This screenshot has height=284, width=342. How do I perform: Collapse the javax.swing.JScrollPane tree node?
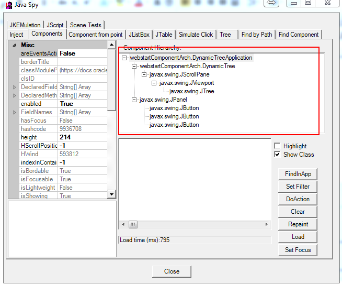[144, 74]
